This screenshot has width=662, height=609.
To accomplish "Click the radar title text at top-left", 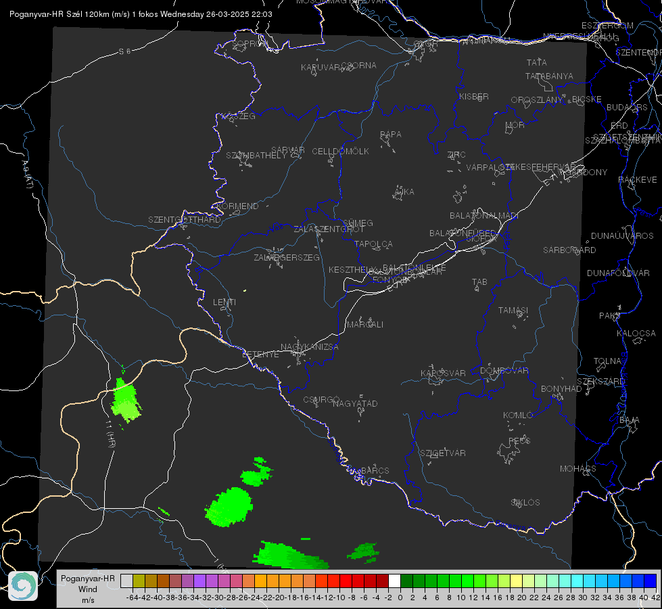I will coord(141,14).
